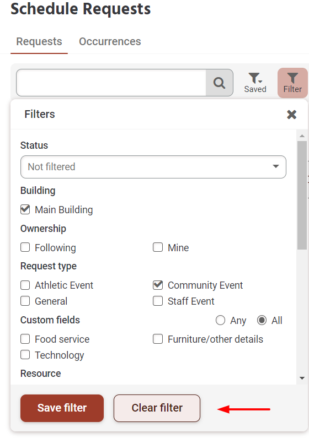Viewport: 309px width, 438px height.
Task: Click the Clear filter button
Action: point(157,408)
